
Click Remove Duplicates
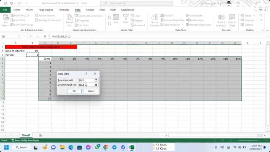[x=173, y=20]
